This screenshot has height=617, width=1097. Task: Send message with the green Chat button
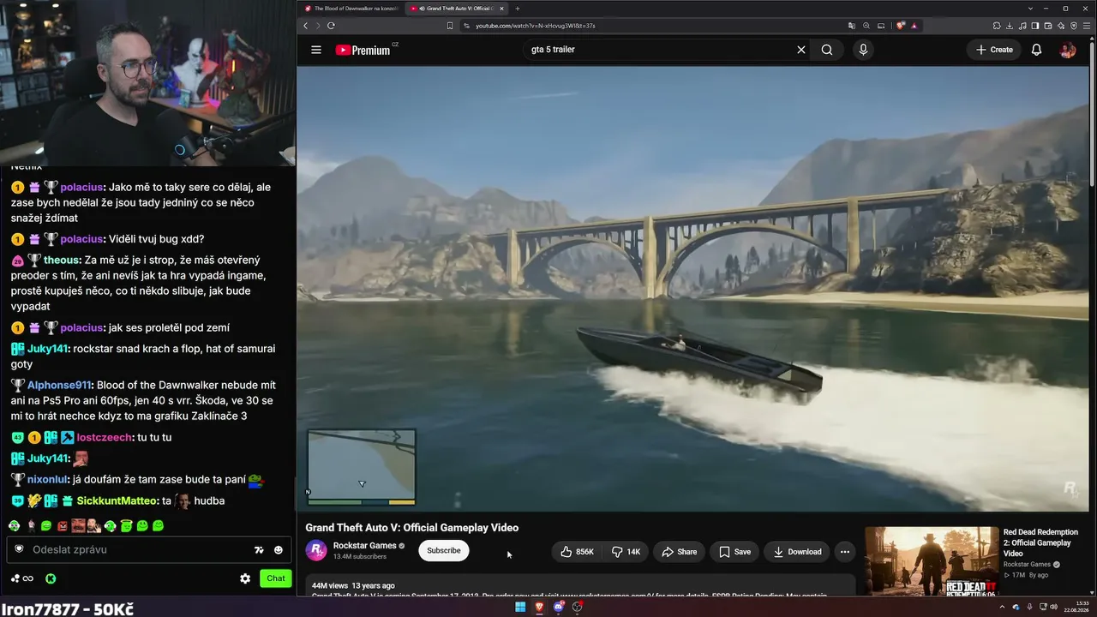click(276, 578)
